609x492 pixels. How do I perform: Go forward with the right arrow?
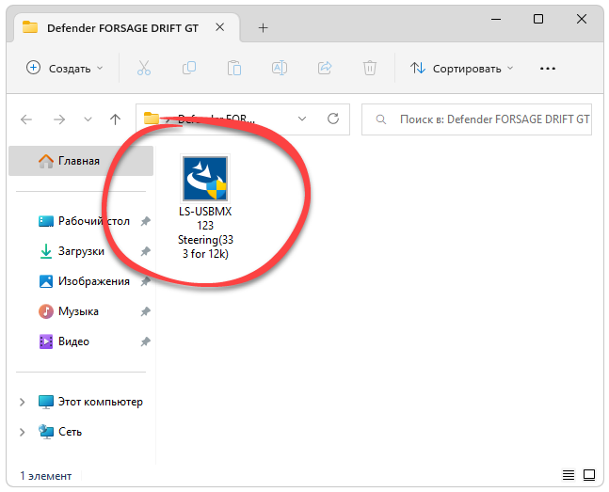click(x=59, y=119)
